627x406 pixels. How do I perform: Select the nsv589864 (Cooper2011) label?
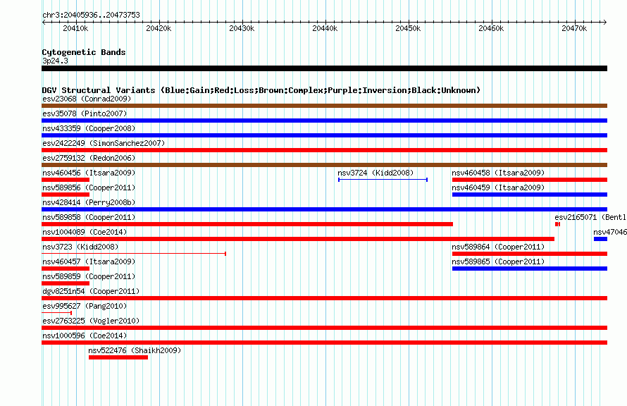point(498,247)
